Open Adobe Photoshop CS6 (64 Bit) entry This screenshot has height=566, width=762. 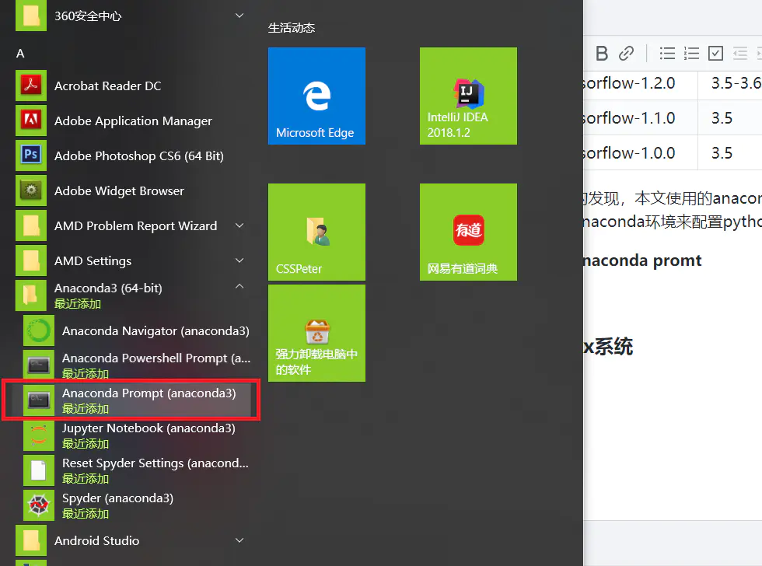point(139,156)
